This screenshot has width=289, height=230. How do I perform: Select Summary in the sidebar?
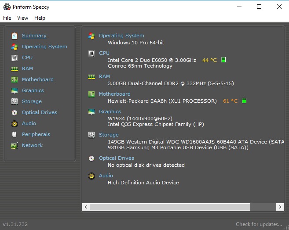34,36
